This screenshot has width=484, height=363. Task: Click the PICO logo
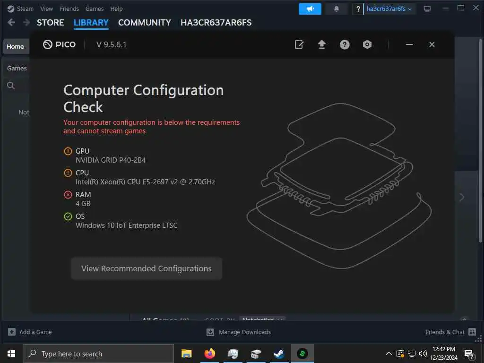tap(59, 44)
